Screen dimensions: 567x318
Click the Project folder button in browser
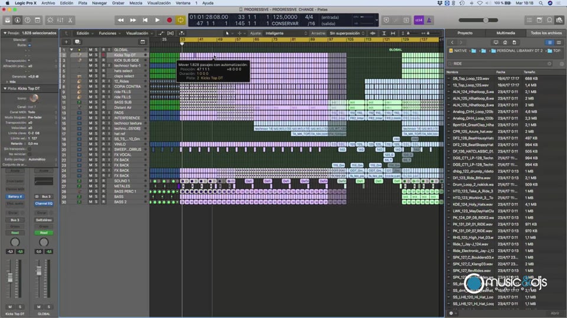(514, 42)
